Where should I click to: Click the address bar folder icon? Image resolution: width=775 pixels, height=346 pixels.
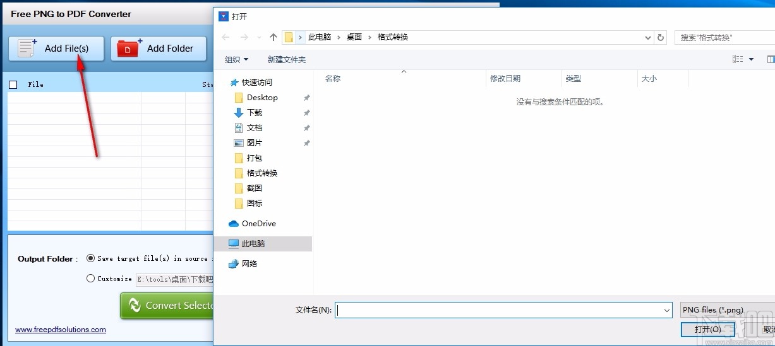coord(289,37)
